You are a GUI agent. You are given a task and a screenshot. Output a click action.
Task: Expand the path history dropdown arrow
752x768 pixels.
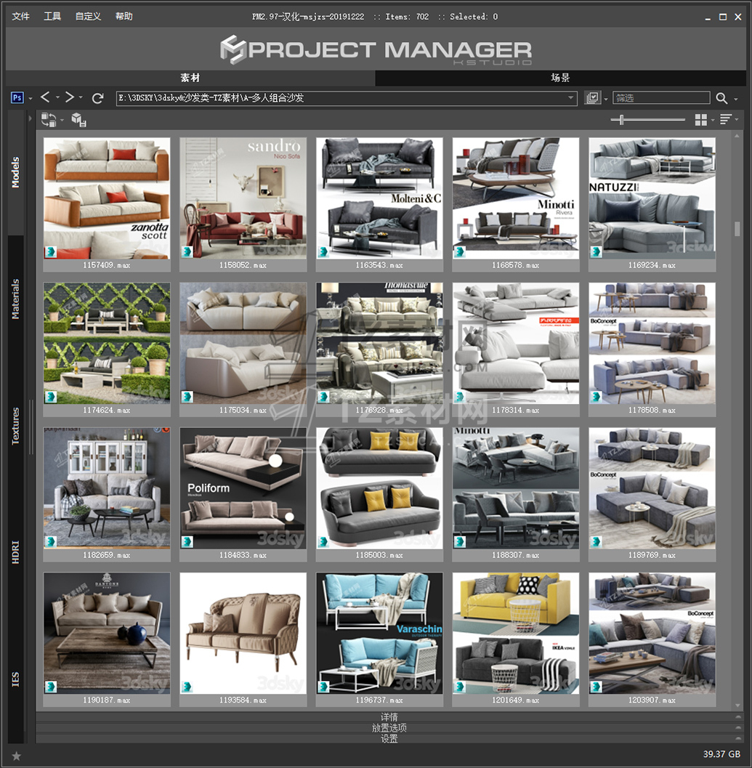coord(571,97)
